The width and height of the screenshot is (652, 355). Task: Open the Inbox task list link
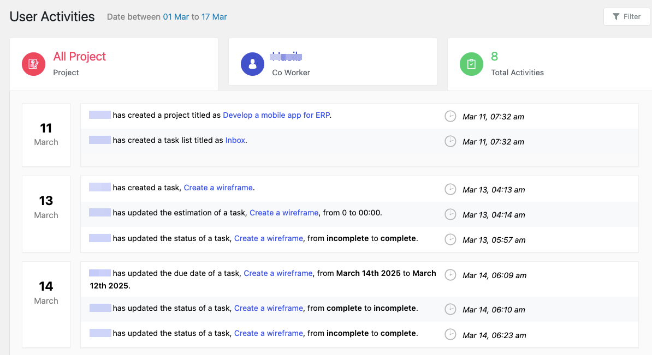(x=235, y=140)
